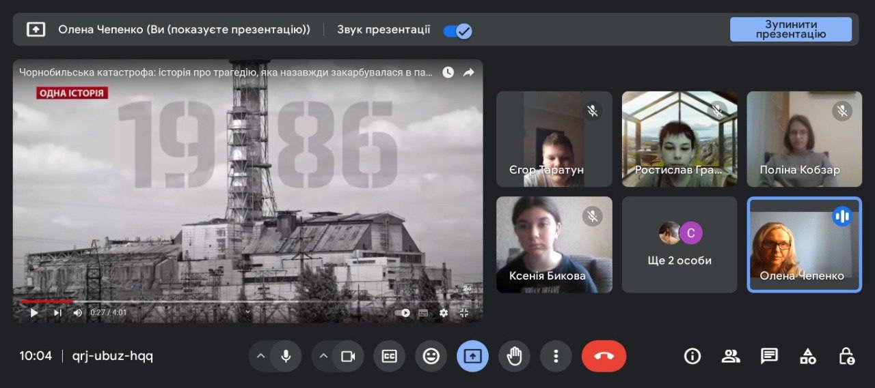Image resolution: width=875 pixels, height=388 pixels.
Task: Expand the video chapters chevron
Action: [x=248, y=312]
